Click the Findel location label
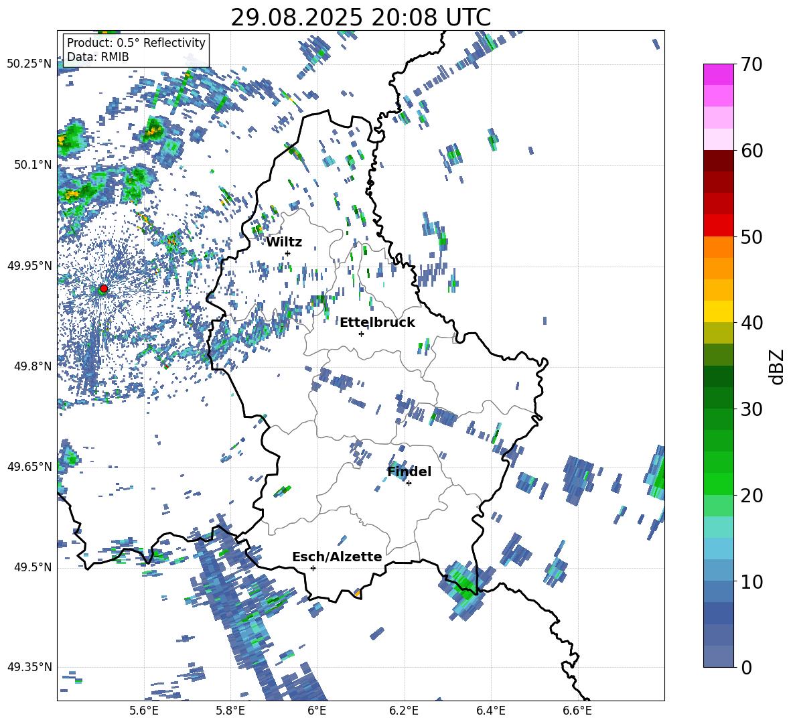 tap(409, 472)
